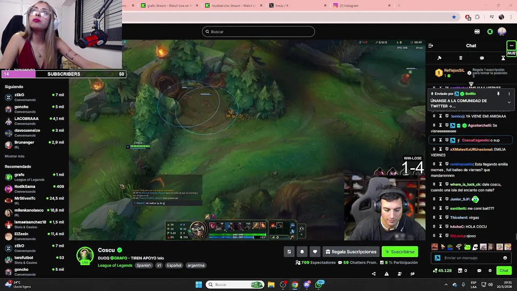Open recommended channel ElZeein
Viewport: 517px width, 291px height.
pos(34,236)
